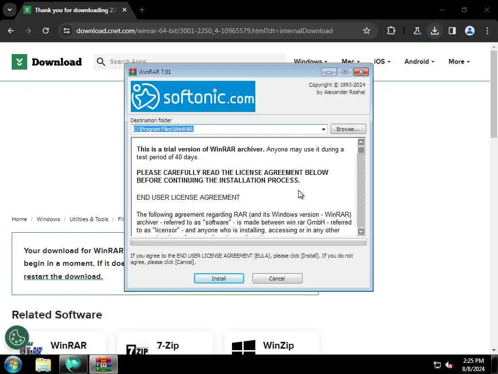Open the Chrome profile avatar
Image resolution: width=498 pixels, height=374 pixels.
(470, 31)
